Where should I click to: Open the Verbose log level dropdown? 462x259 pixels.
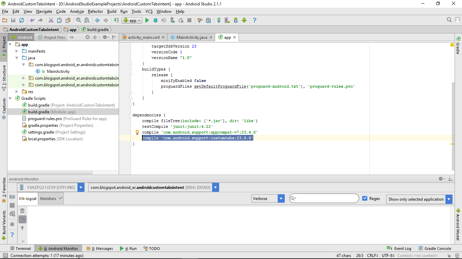pos(268,199)
